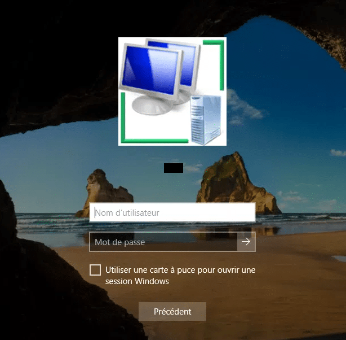Screen dimensions: 346x340
Task: Click the "Utiliser une carte à puce" label text
Action: coord(180,276)
